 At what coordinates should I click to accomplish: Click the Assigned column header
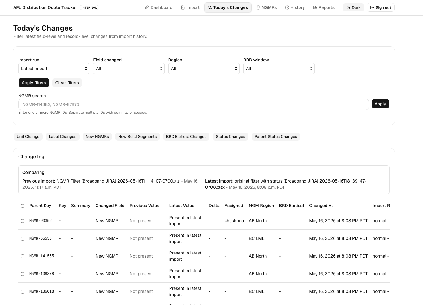click(x=234, y=206)
